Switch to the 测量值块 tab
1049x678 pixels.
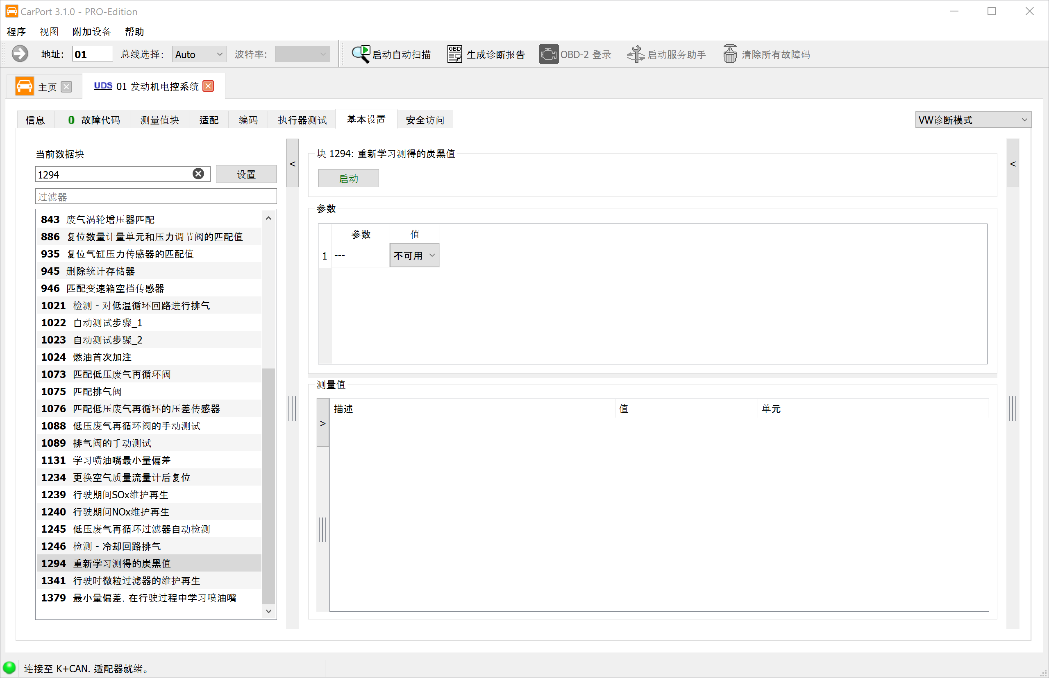point(159,120)
